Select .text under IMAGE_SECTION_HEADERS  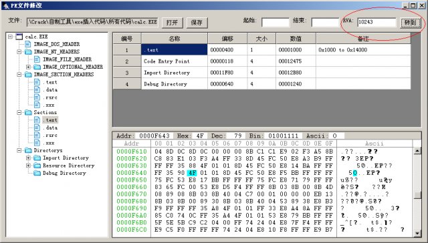(50, 82)
